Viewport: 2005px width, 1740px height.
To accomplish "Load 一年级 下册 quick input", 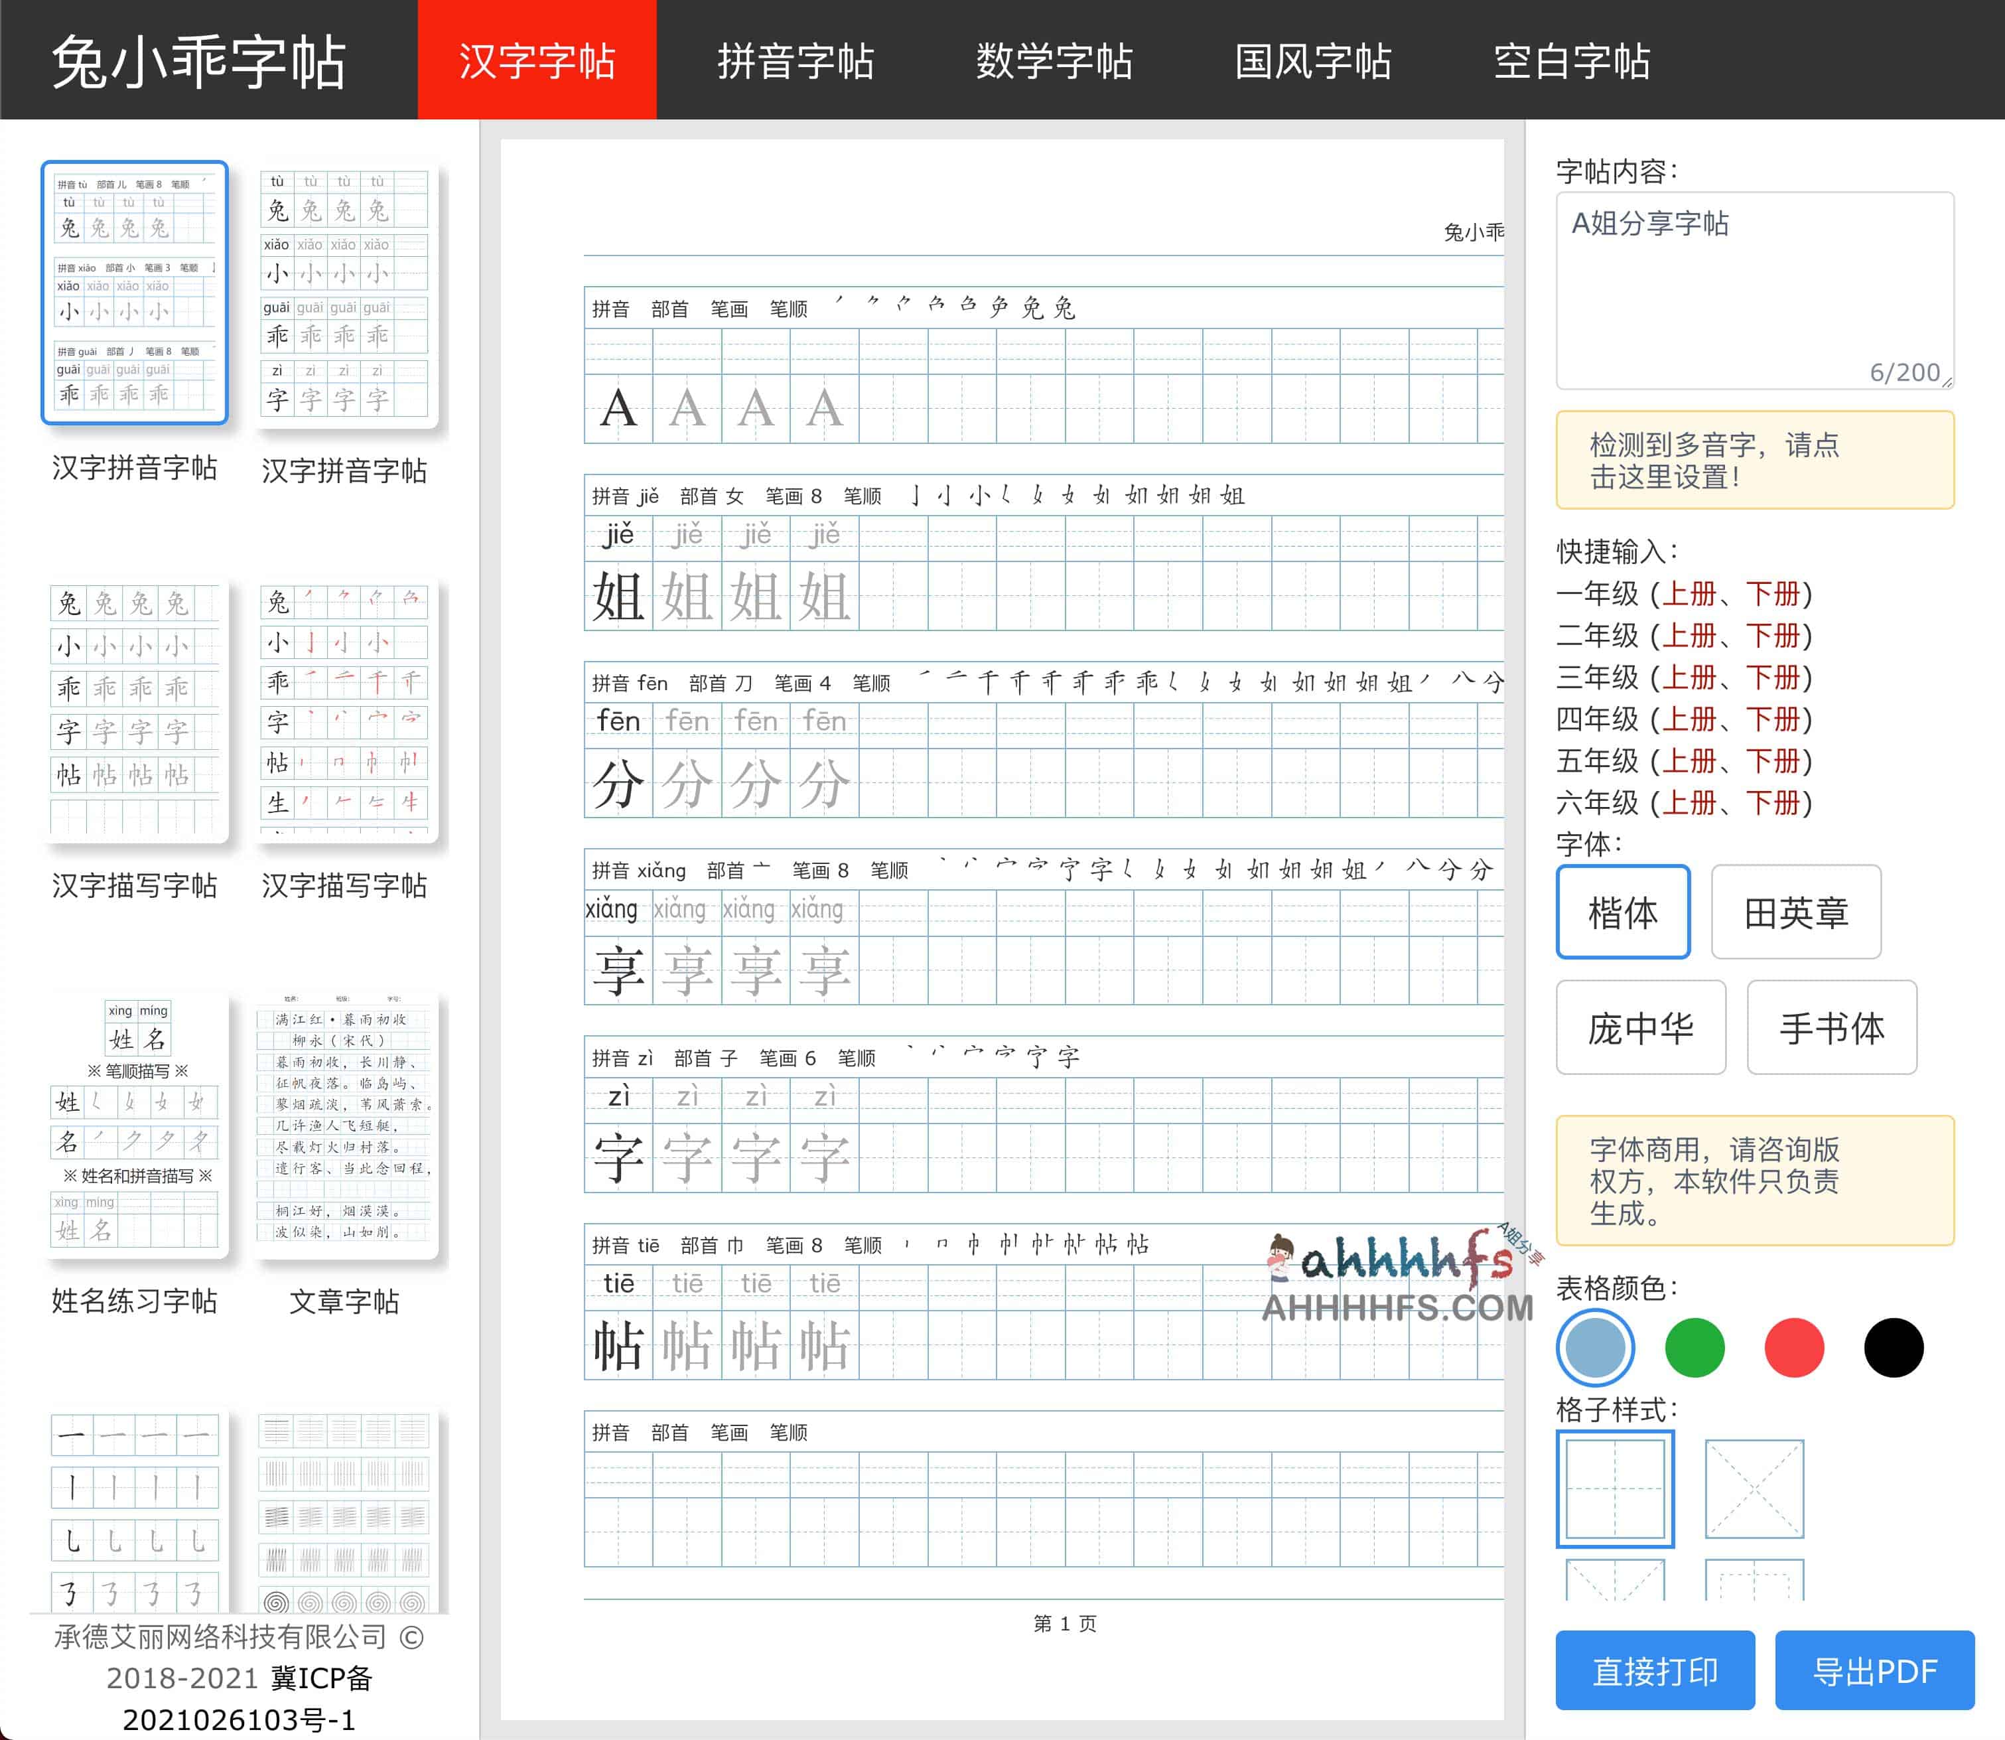I will [1773, 593].
